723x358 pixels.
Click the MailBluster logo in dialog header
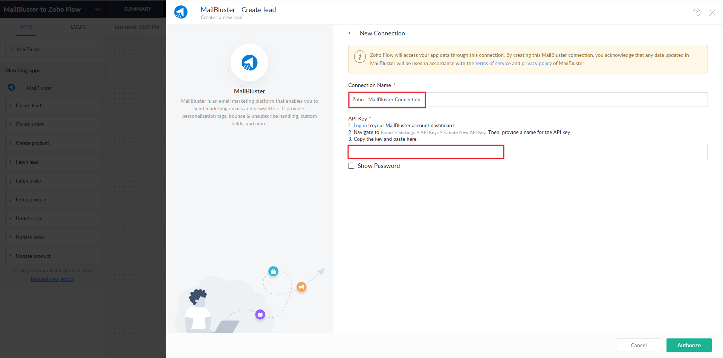tap(181, 12)
